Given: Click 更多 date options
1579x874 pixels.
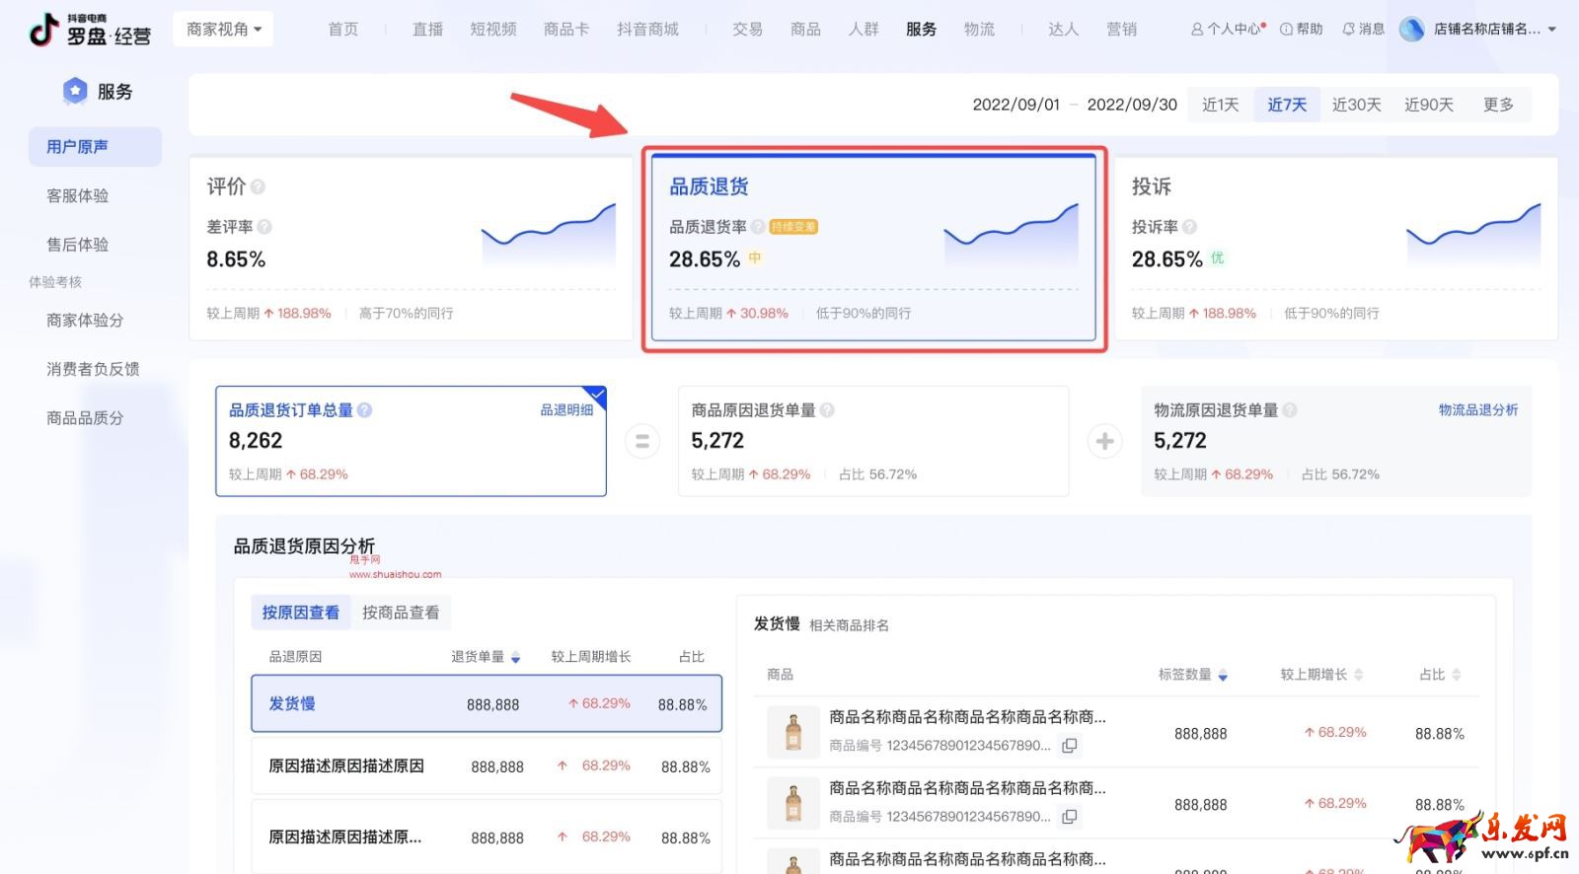Looking at the screenshot, I should (x=1498, y=105).
